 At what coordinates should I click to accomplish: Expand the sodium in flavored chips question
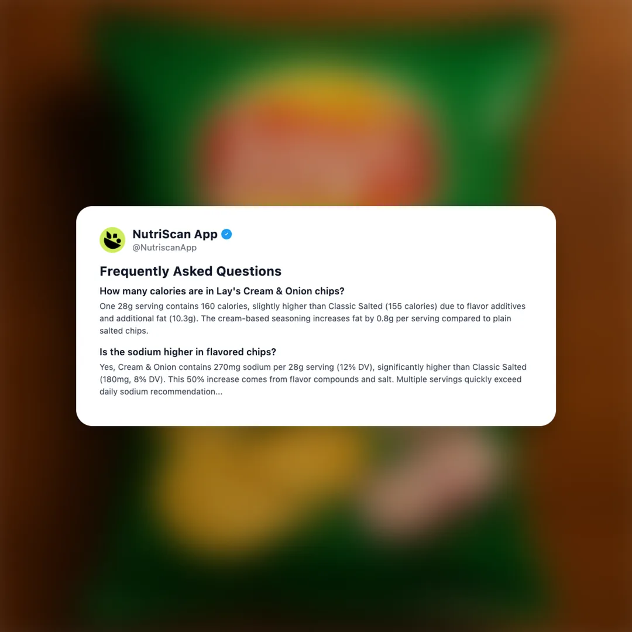pos(188,352)
